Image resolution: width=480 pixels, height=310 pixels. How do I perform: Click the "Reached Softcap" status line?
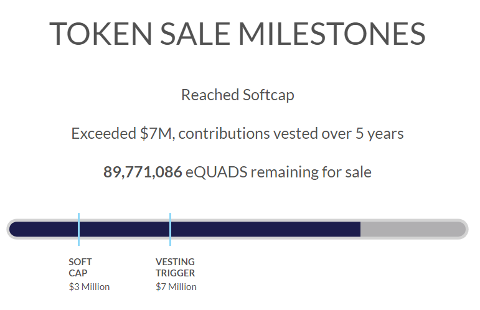coord(238,95)
